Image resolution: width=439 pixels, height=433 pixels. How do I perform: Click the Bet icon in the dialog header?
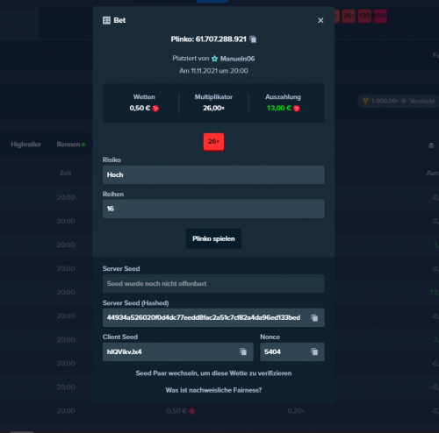(106, 20)
